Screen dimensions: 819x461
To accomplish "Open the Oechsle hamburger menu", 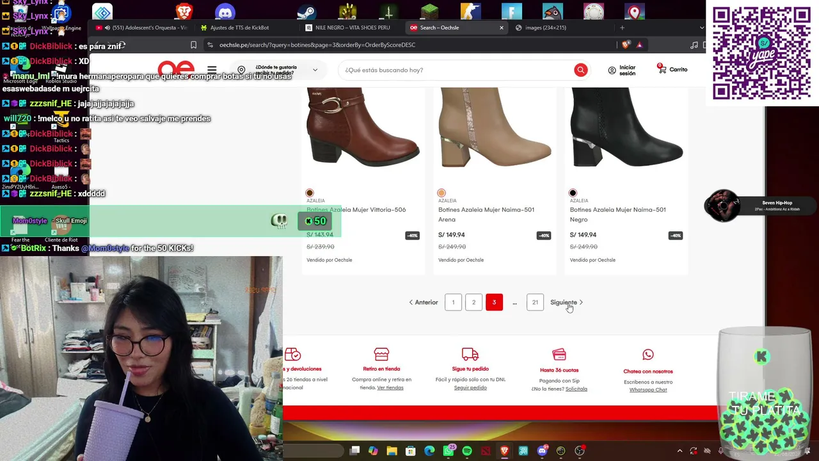I will (x=212, y=70).
